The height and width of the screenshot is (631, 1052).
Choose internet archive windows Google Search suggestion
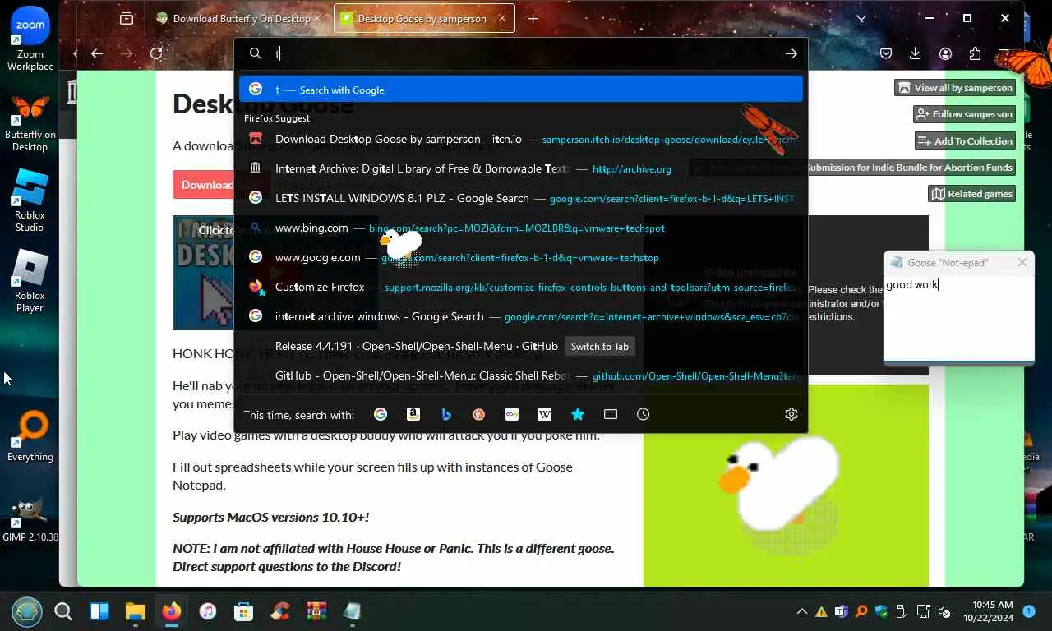coord(521,316)
